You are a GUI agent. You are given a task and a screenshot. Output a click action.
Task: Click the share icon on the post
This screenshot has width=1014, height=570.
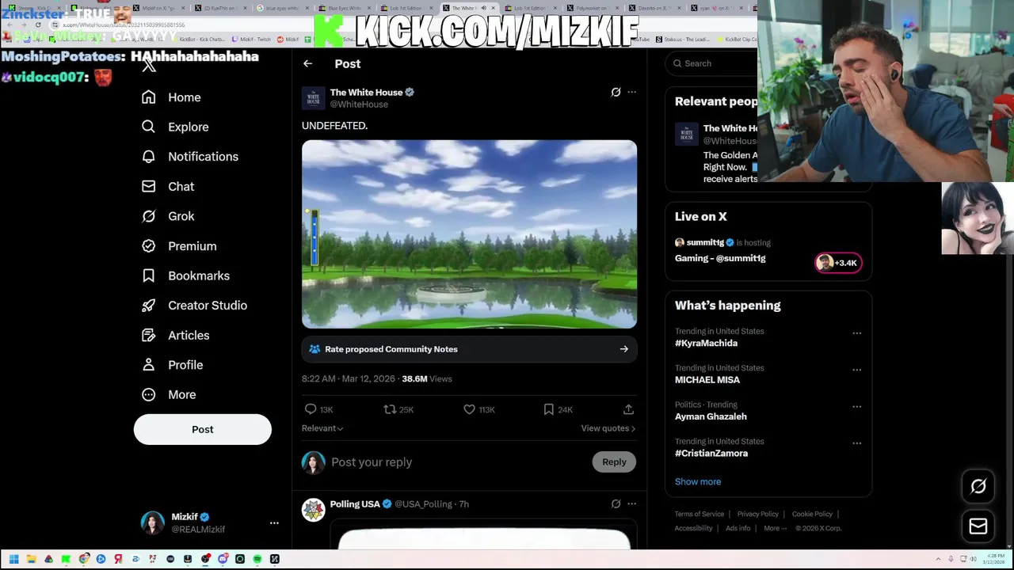(x=628, y=409)
